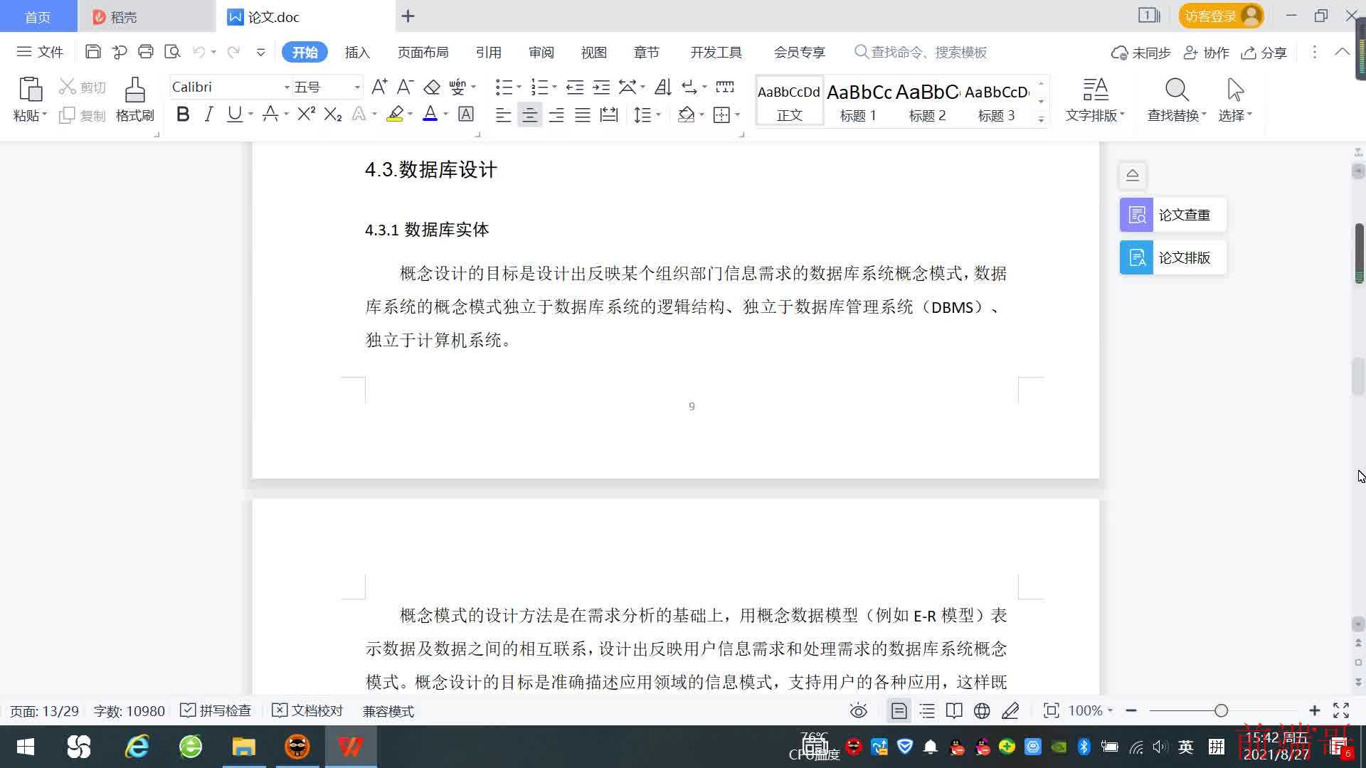Select page view layout button
The image size is (1366, 768).
[x=899, y=710]
